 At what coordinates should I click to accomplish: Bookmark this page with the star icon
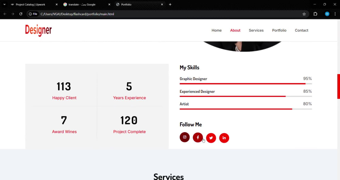click(x=304, y=14)
